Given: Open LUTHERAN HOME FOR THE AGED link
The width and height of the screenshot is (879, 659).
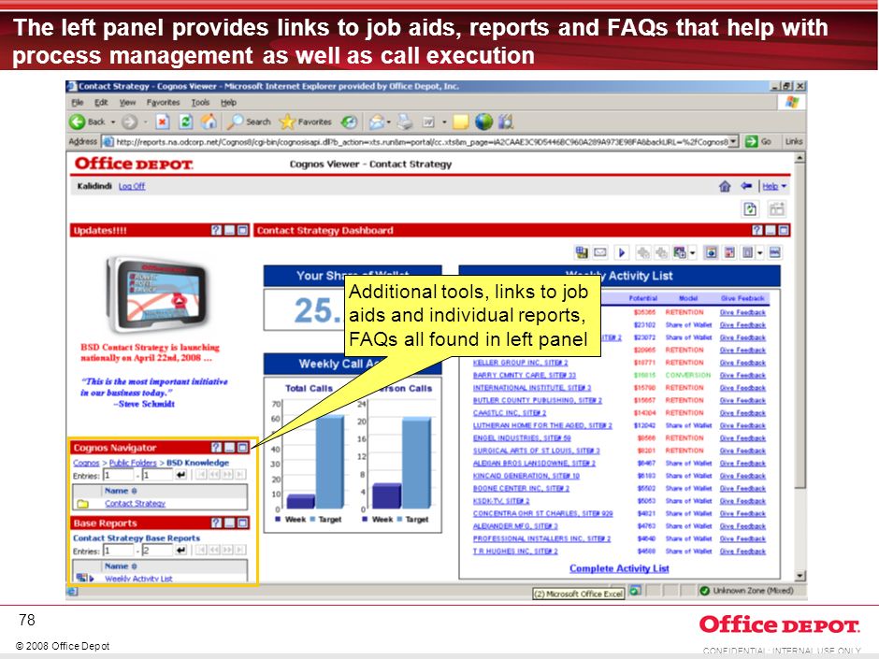Looking at the screenshot, I should point(542,425).
